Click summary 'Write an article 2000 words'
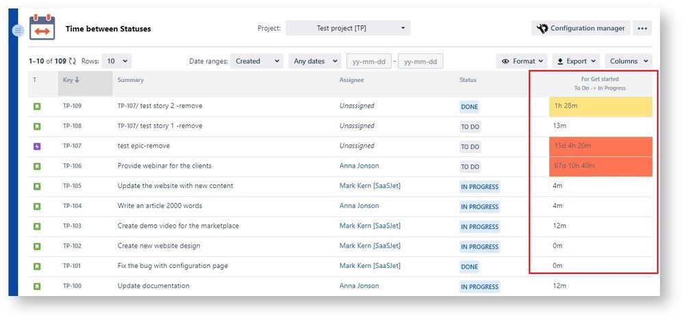The width and height of the screenshot is (684, 320). coord(160,206)
